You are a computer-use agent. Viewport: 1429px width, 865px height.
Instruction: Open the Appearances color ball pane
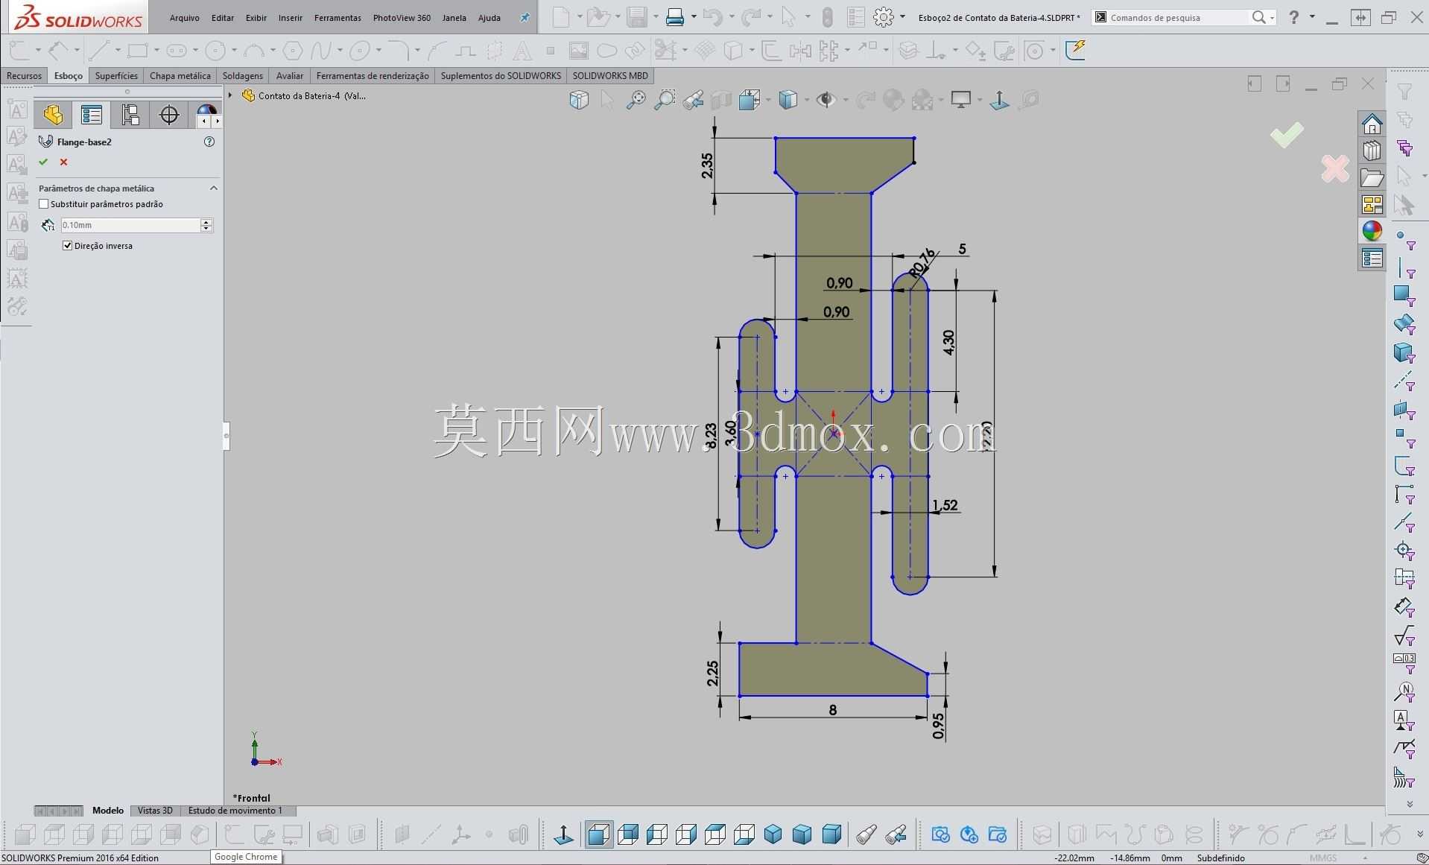tap(1372, 231)
